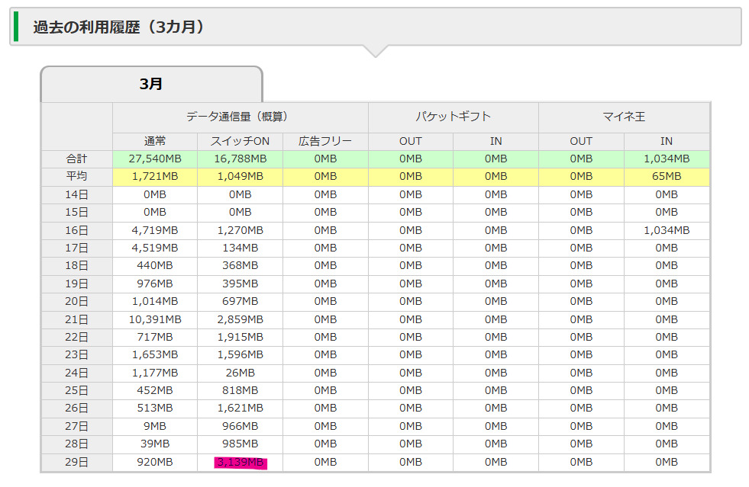Click the 27,540MB total cell
749x487 pixels.
pyautogui.click(x=155, y=159)
